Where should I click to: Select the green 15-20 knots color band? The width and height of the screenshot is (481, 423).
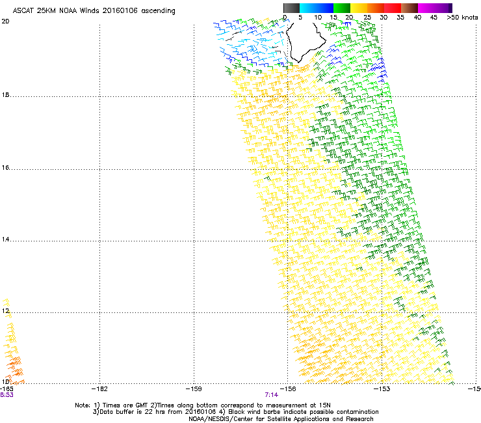342,8
